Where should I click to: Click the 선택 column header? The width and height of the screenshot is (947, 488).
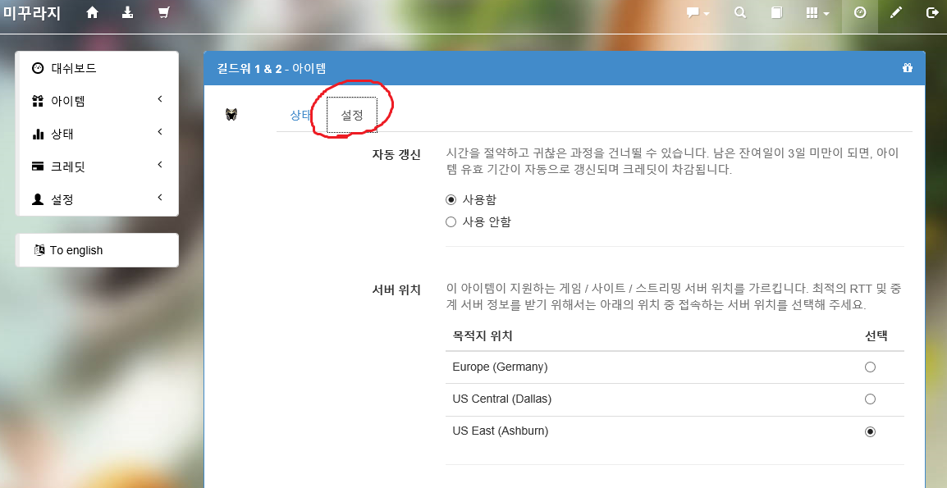(x=876, y=335)
